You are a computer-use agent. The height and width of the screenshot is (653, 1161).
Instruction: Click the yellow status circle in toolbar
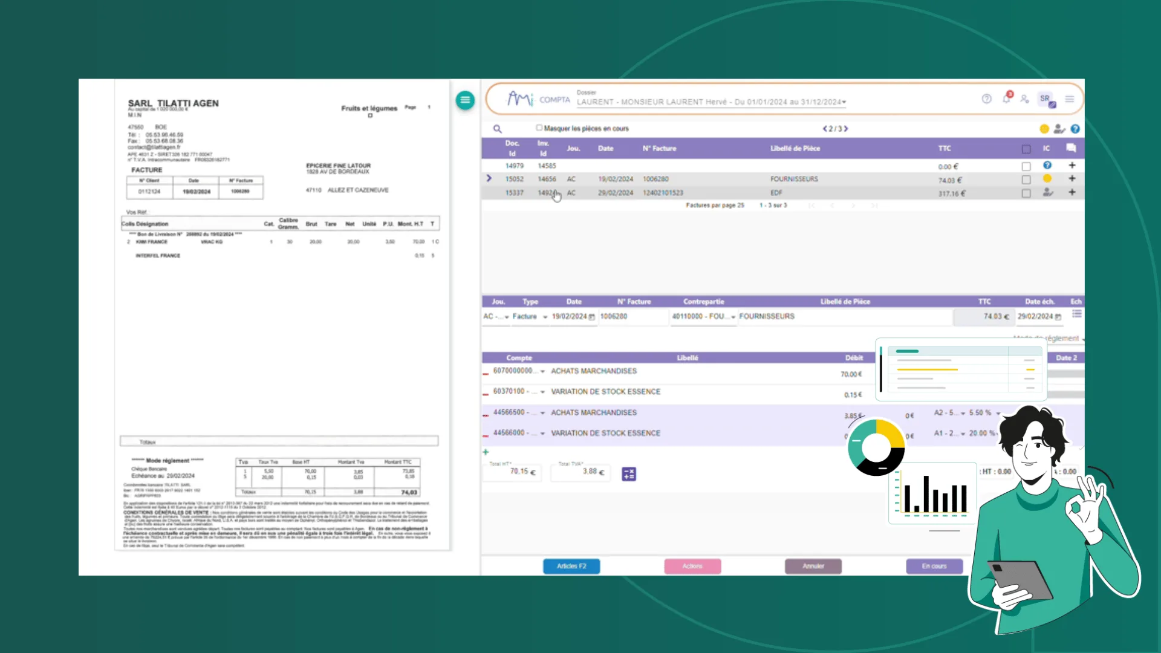pyautogui.click(x=1044, y=129)
